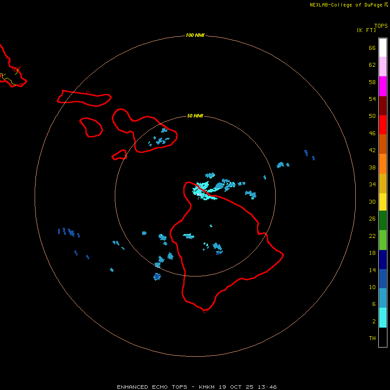Click the light green 18-22 kft band
Screen dimensions: 390x390
pyautogui.click(x=383, y=240)
